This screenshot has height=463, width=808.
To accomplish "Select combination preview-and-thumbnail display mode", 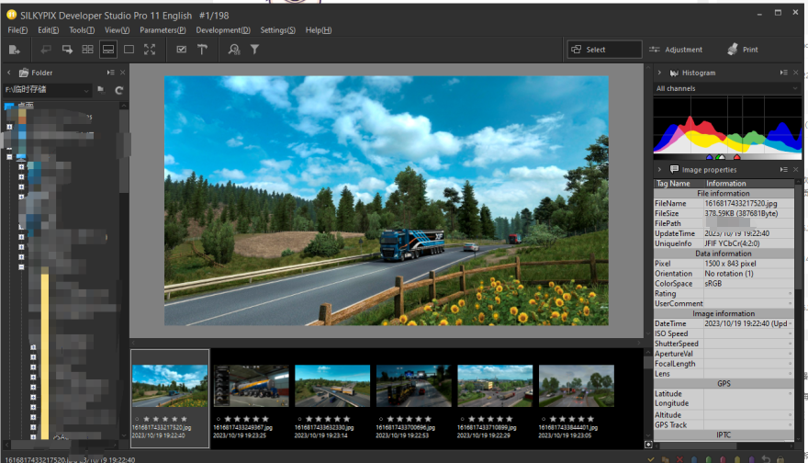I will [108, 50].
